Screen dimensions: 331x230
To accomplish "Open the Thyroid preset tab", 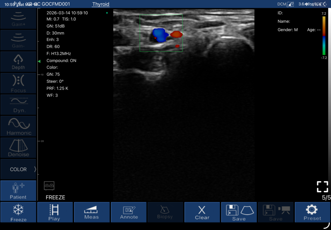I will [x=101, y=4].
